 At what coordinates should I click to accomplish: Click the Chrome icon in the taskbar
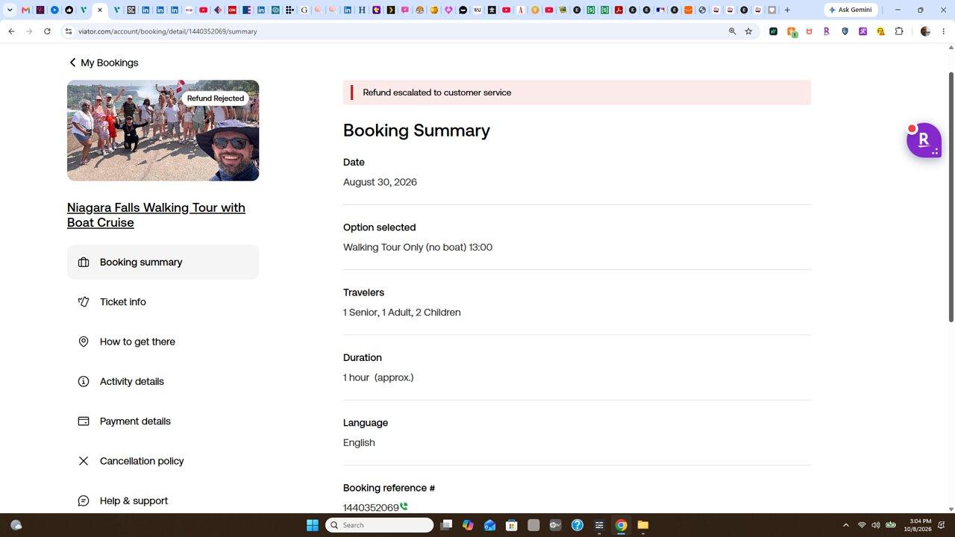(x=621, y=525)
